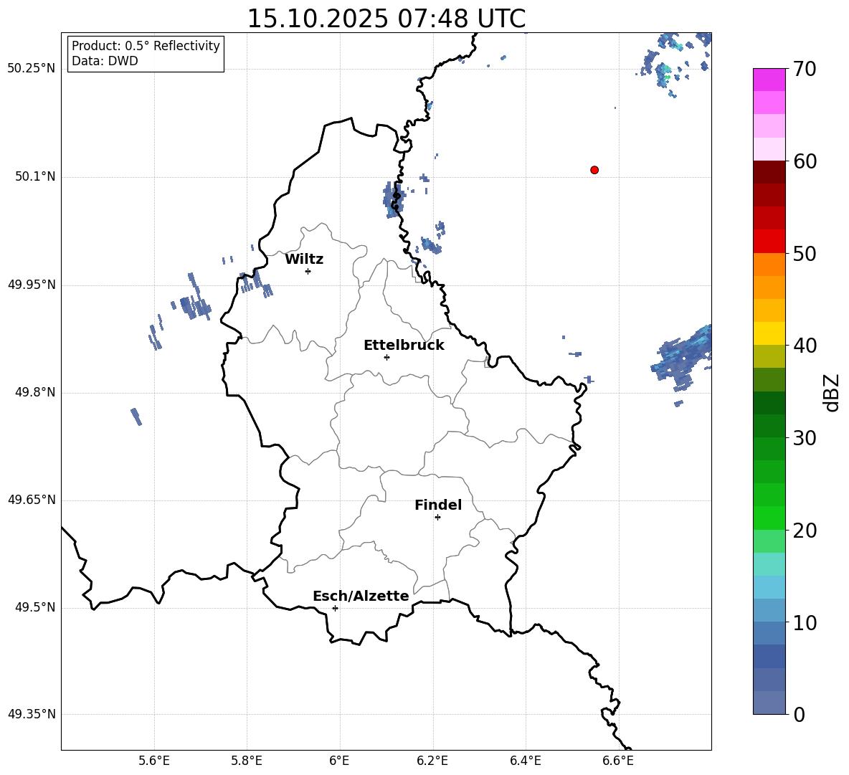Image resolution: width=849 pixels, height=775 pixels.
Task: Click the 6.6°E longitude label
Action: click(x=618, y=761)
